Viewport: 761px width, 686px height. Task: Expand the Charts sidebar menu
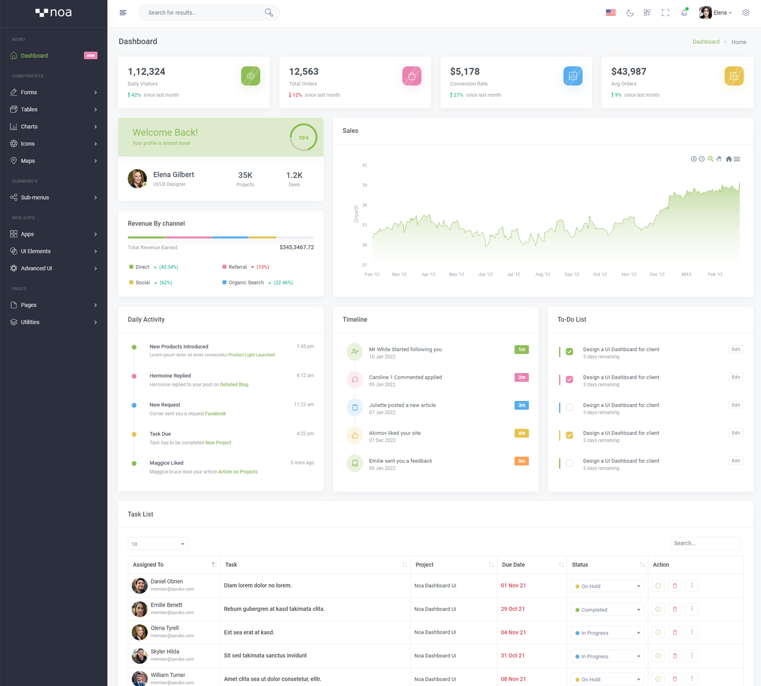click(x=53, y=126)
